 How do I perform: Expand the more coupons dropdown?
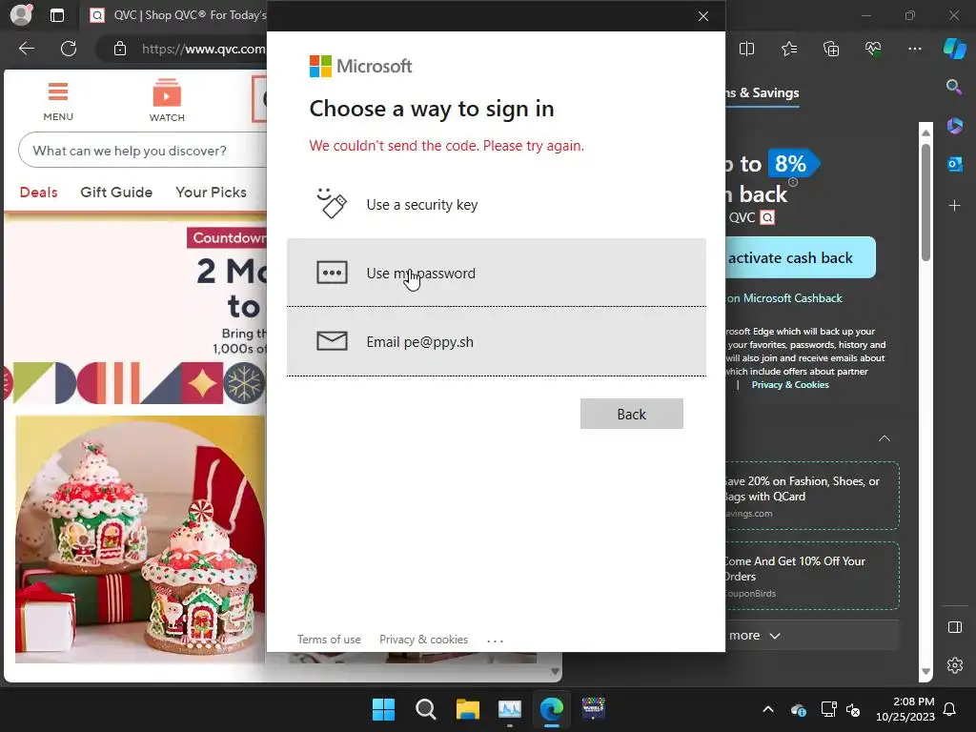point(812,636)
